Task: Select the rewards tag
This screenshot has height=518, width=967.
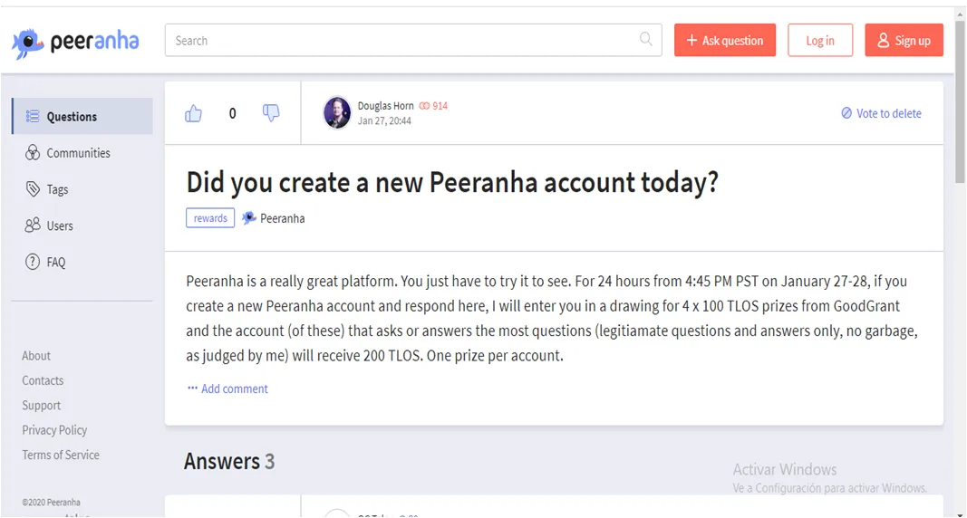Action: coord(210,218)
